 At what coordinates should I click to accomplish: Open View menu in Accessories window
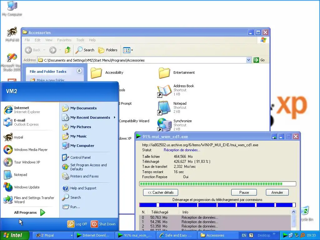49,40
